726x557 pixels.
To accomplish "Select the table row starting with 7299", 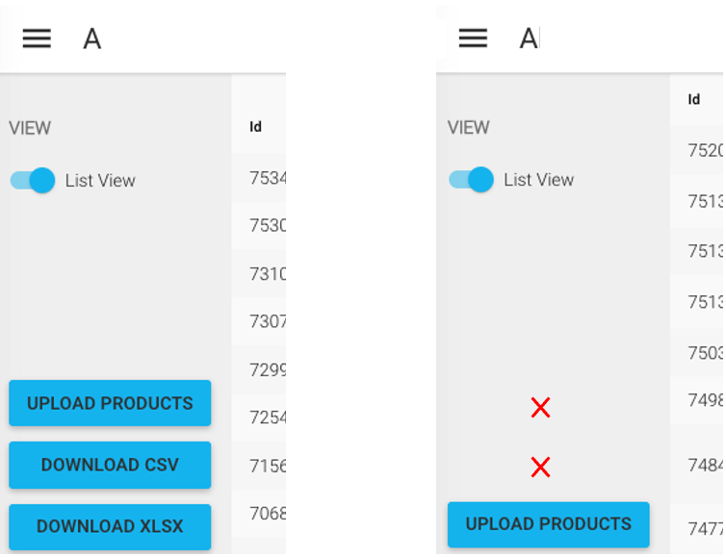I will [267, 370].
